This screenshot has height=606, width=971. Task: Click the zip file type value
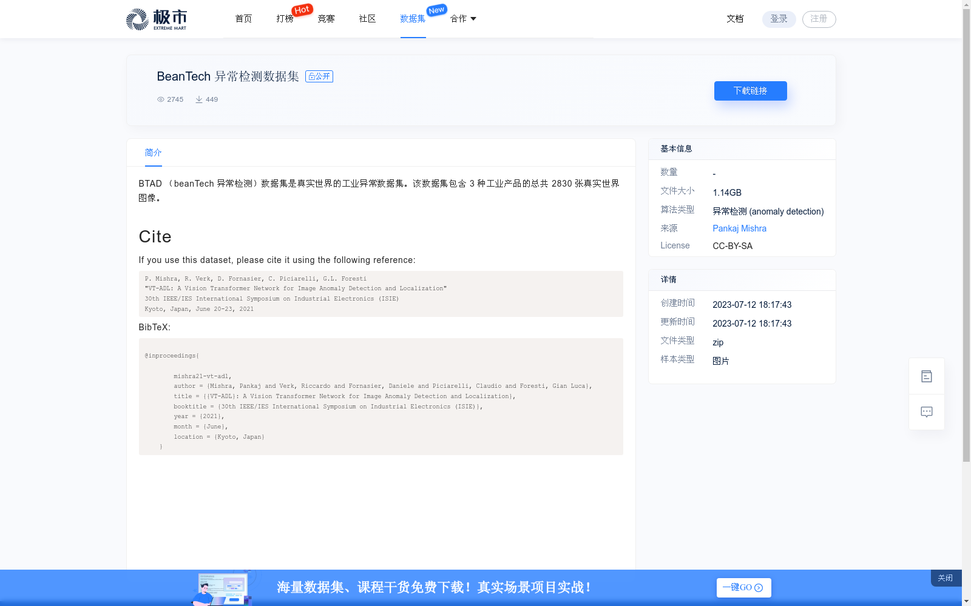coord(718,342)
